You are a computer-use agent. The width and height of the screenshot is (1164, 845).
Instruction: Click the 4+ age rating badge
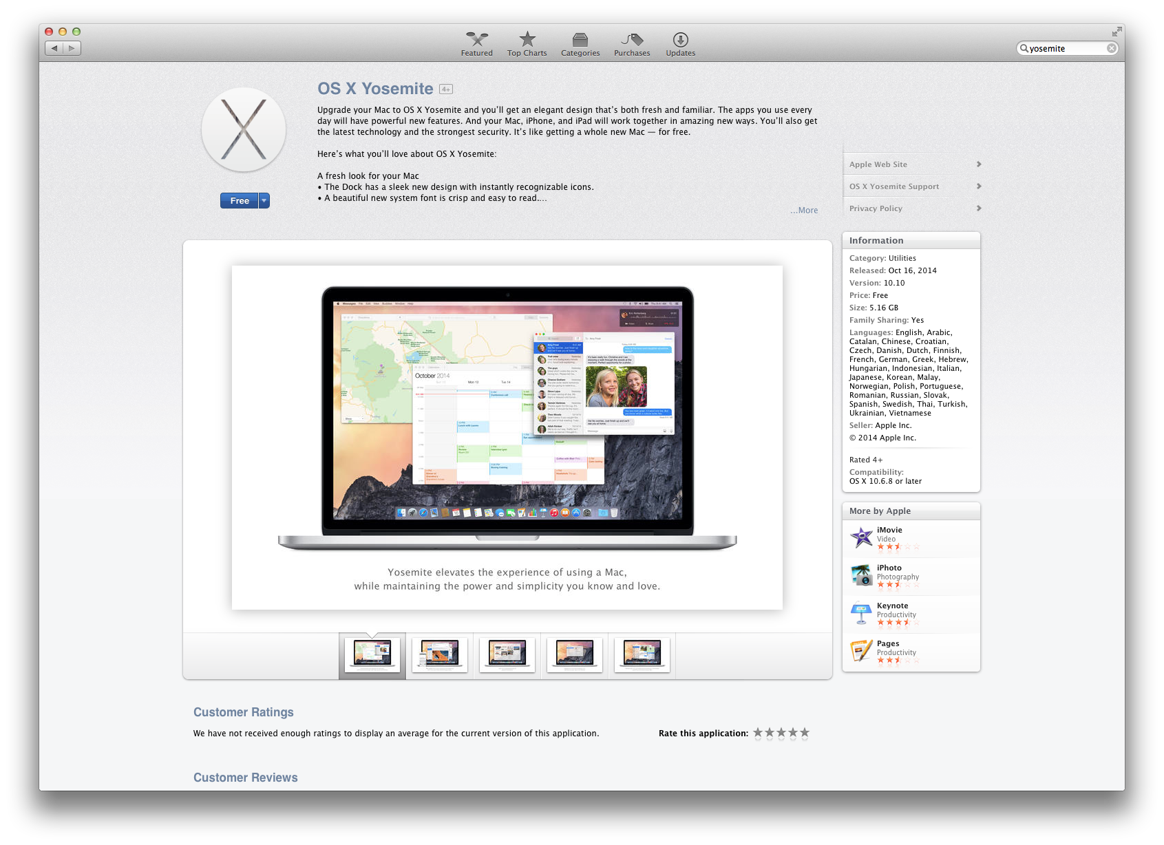[446, 89]
